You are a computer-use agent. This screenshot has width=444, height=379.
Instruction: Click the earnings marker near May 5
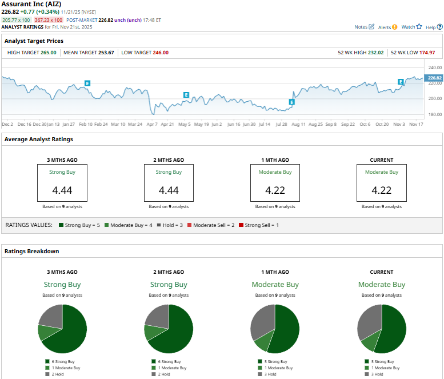(x=186, y=95)
